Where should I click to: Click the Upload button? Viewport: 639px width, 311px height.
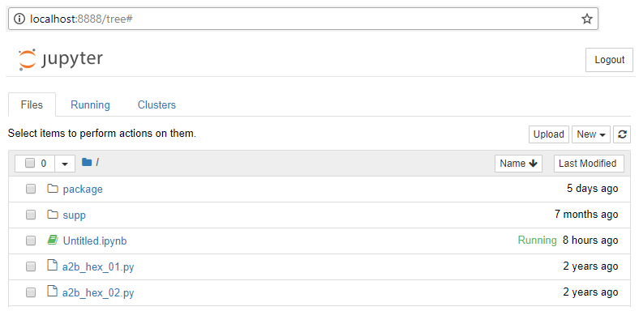tap(548, 134)
